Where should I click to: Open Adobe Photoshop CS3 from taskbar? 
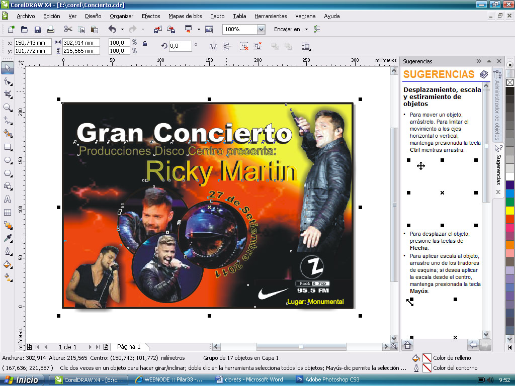click(328, 380)
